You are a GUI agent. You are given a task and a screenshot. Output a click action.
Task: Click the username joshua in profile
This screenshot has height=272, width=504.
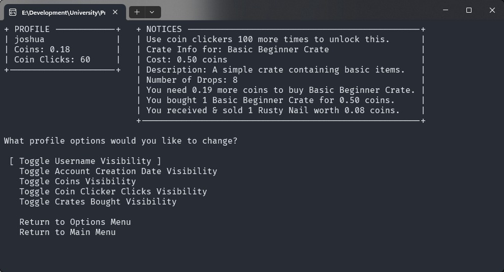29,39
